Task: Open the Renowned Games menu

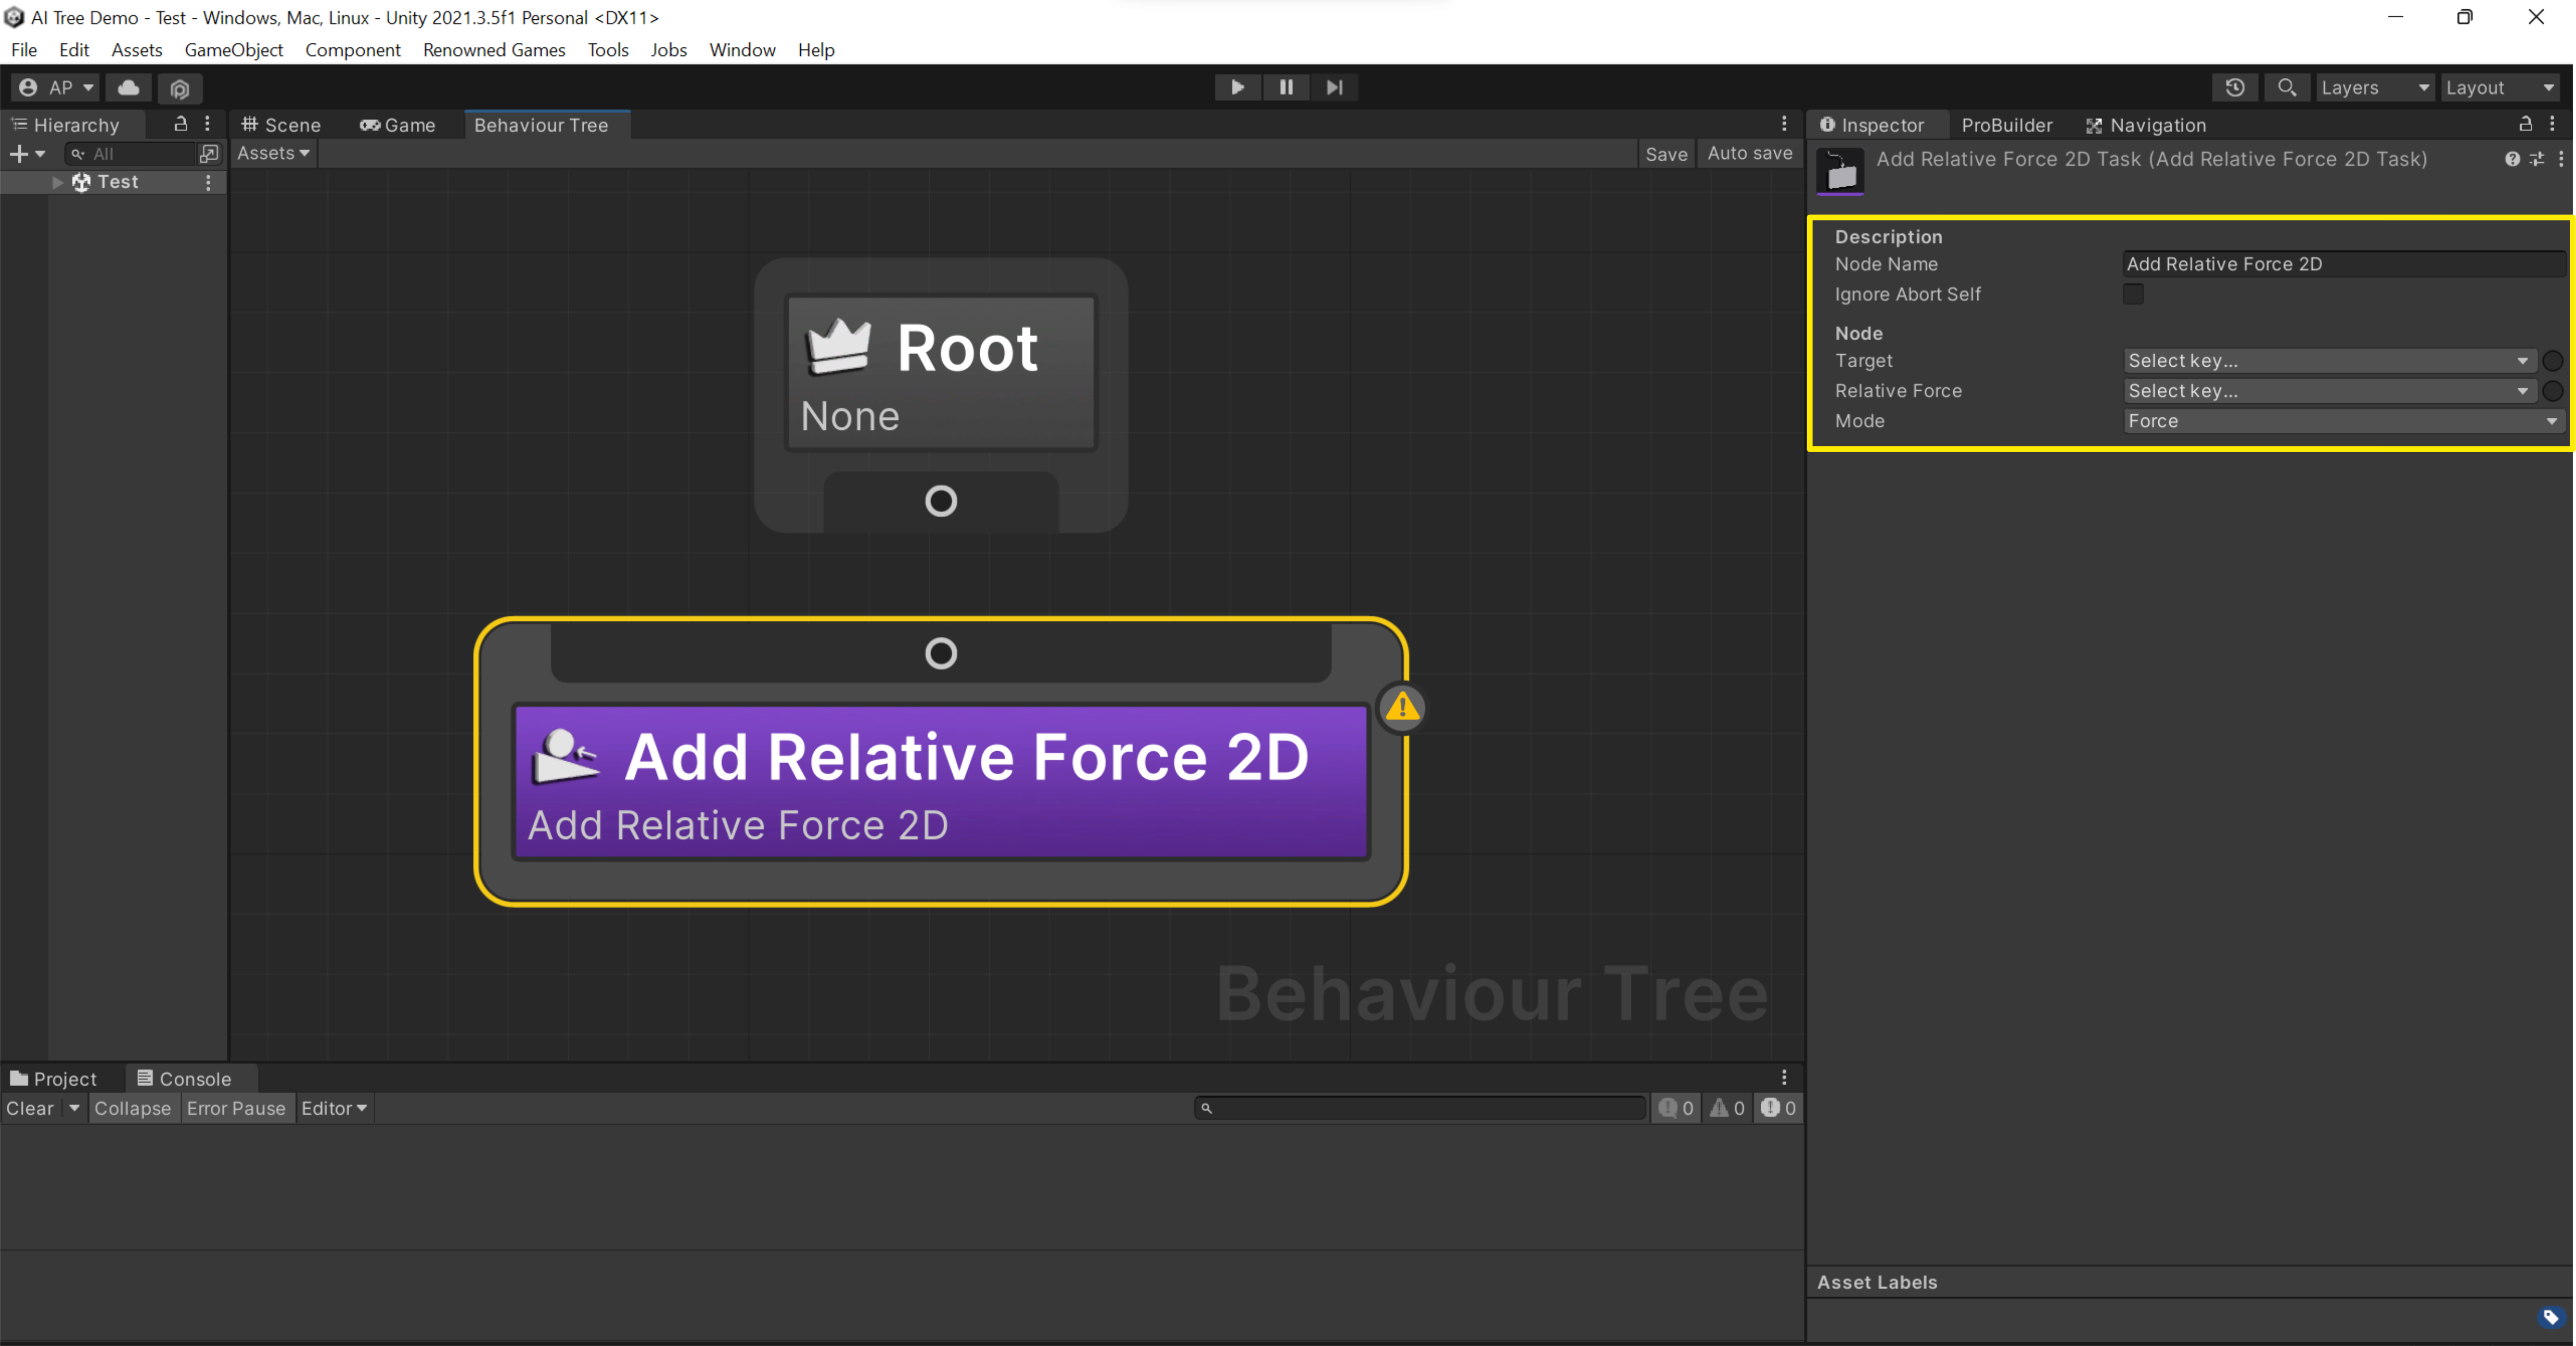Action: point(494,50)
